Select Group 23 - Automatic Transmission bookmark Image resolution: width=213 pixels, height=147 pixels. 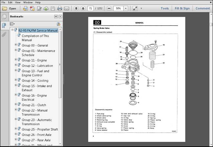click(x=37, y=122)
